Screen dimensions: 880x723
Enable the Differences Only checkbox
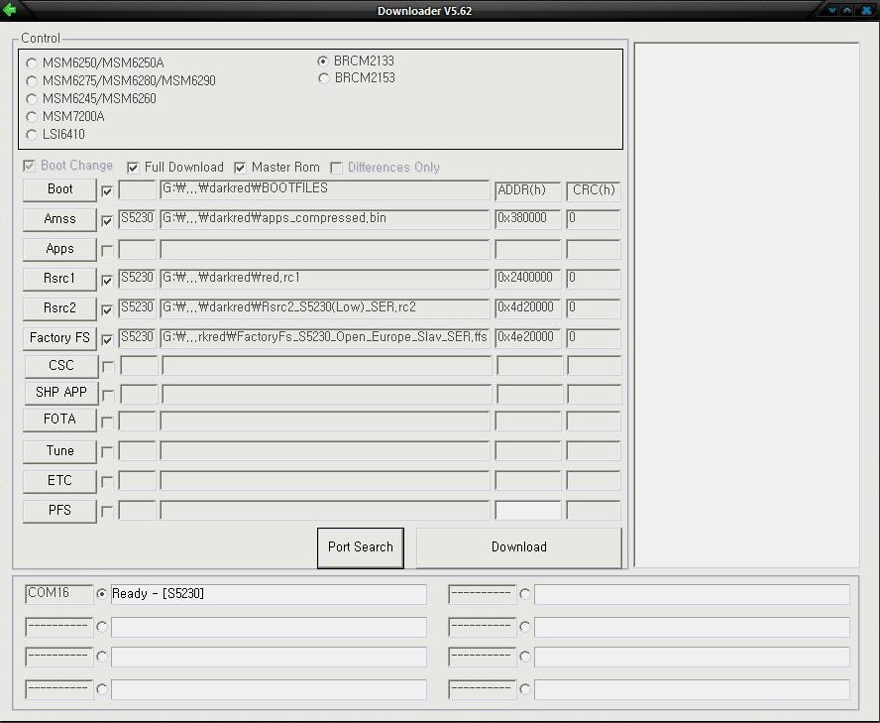point(337,168)
